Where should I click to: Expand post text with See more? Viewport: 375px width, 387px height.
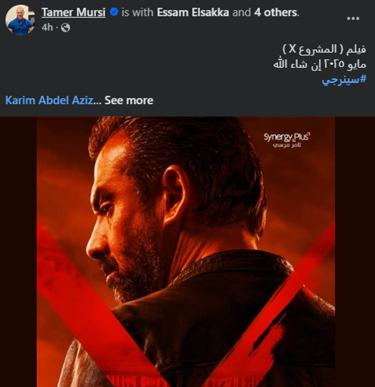click(129, 101)
